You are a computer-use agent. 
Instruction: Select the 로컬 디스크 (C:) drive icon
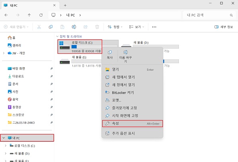[65, 45]
